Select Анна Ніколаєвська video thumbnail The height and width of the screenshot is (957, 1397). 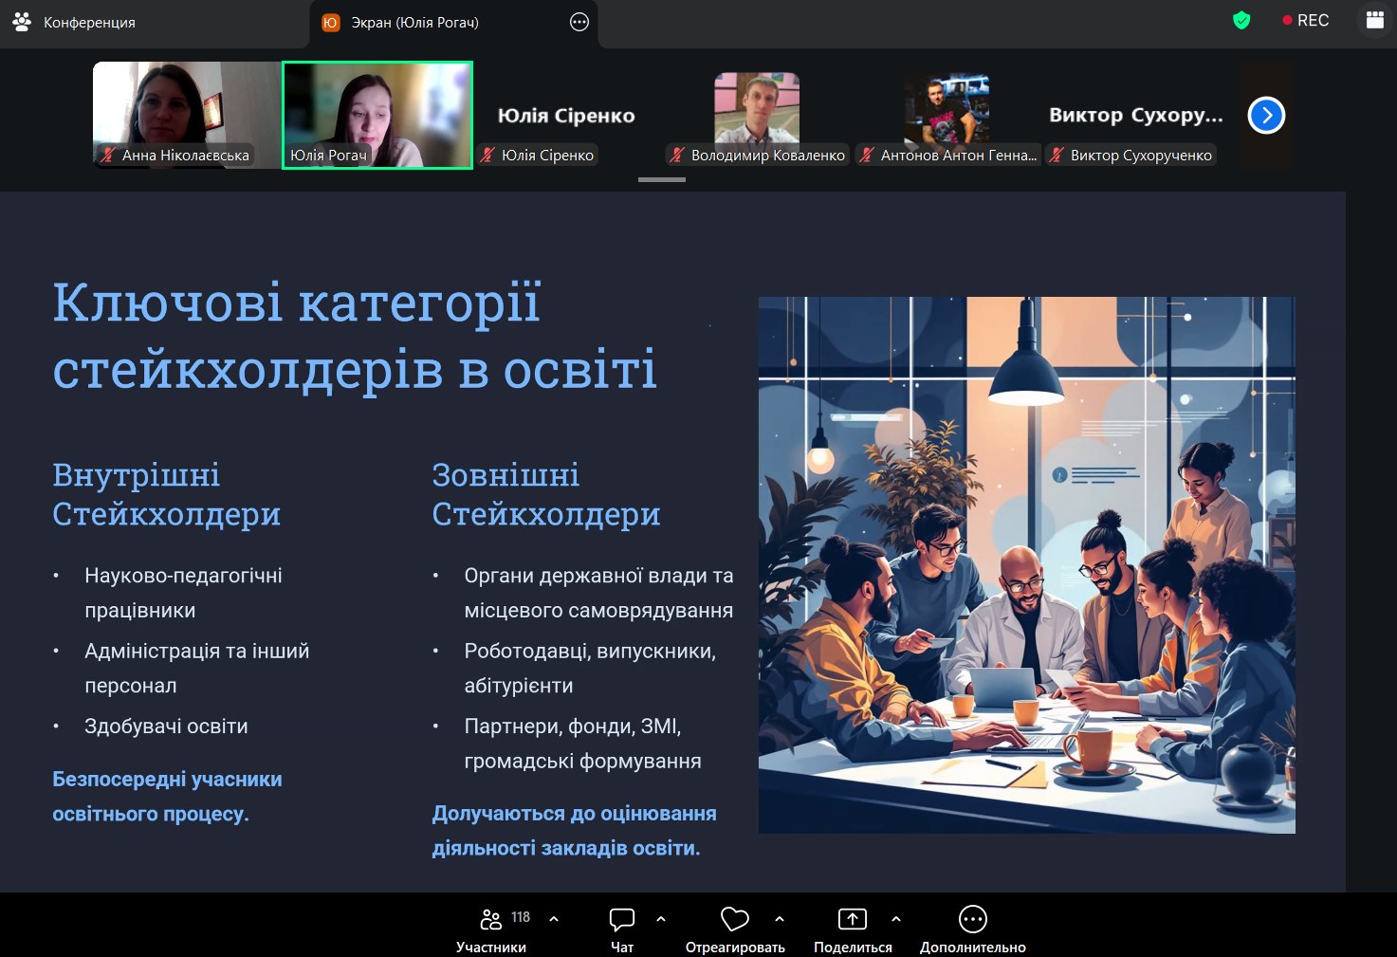point(187,115)
